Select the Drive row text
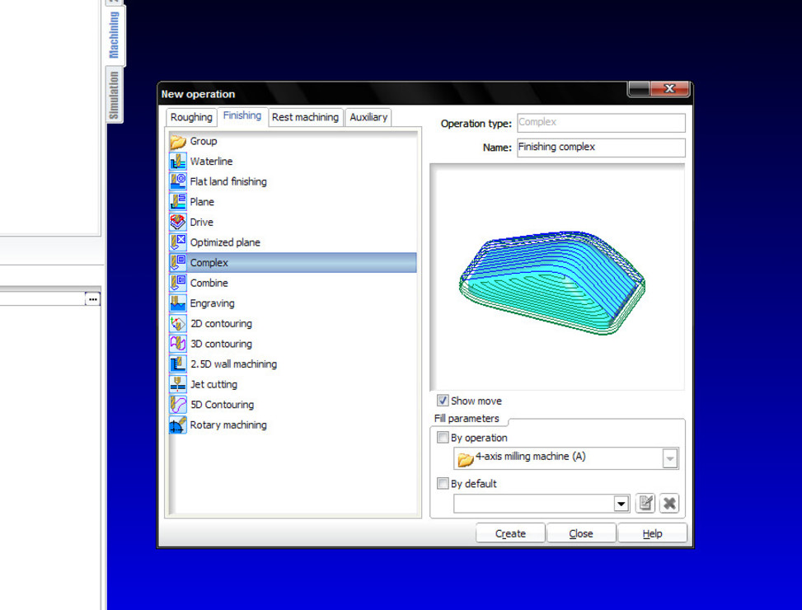Viewport: 802px width, 610px height. coord(201,222)
